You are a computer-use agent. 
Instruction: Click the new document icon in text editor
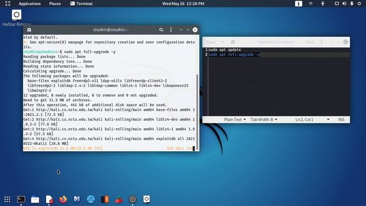233,42
